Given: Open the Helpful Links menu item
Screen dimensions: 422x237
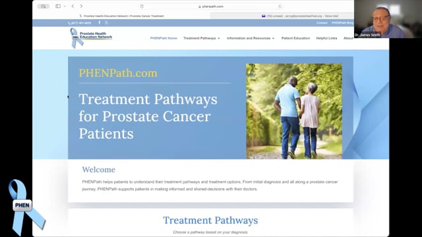Looking at the screenshot, I should (x=326, y=38).
